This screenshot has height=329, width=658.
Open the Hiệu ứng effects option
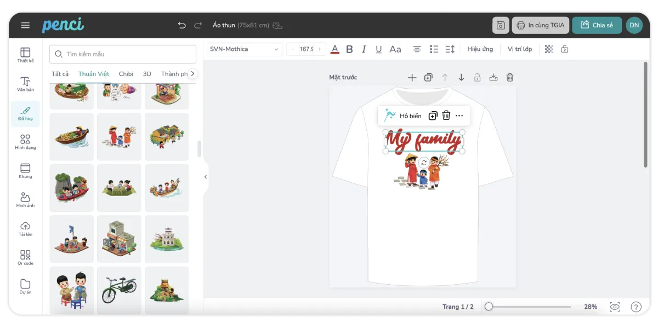(x=480, y=49)
